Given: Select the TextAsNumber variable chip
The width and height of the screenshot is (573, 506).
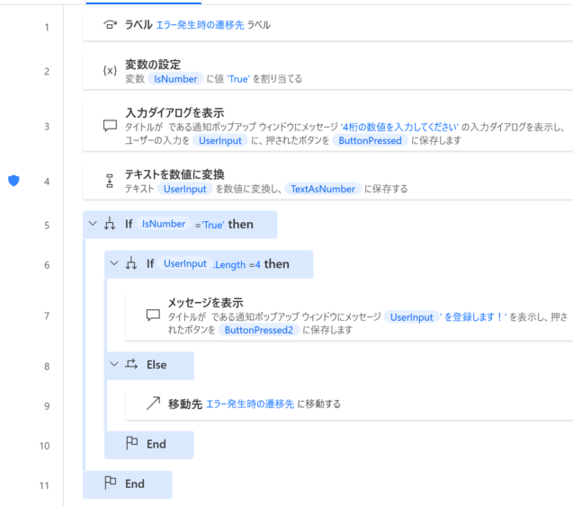Looking at the screenshot, I should click(323, 189).
